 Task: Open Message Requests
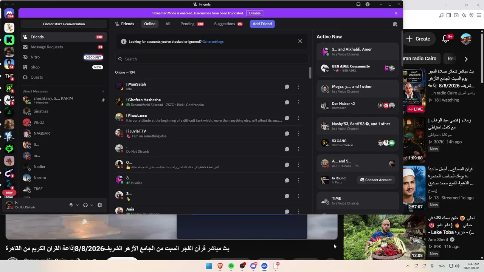pos(64,47)
